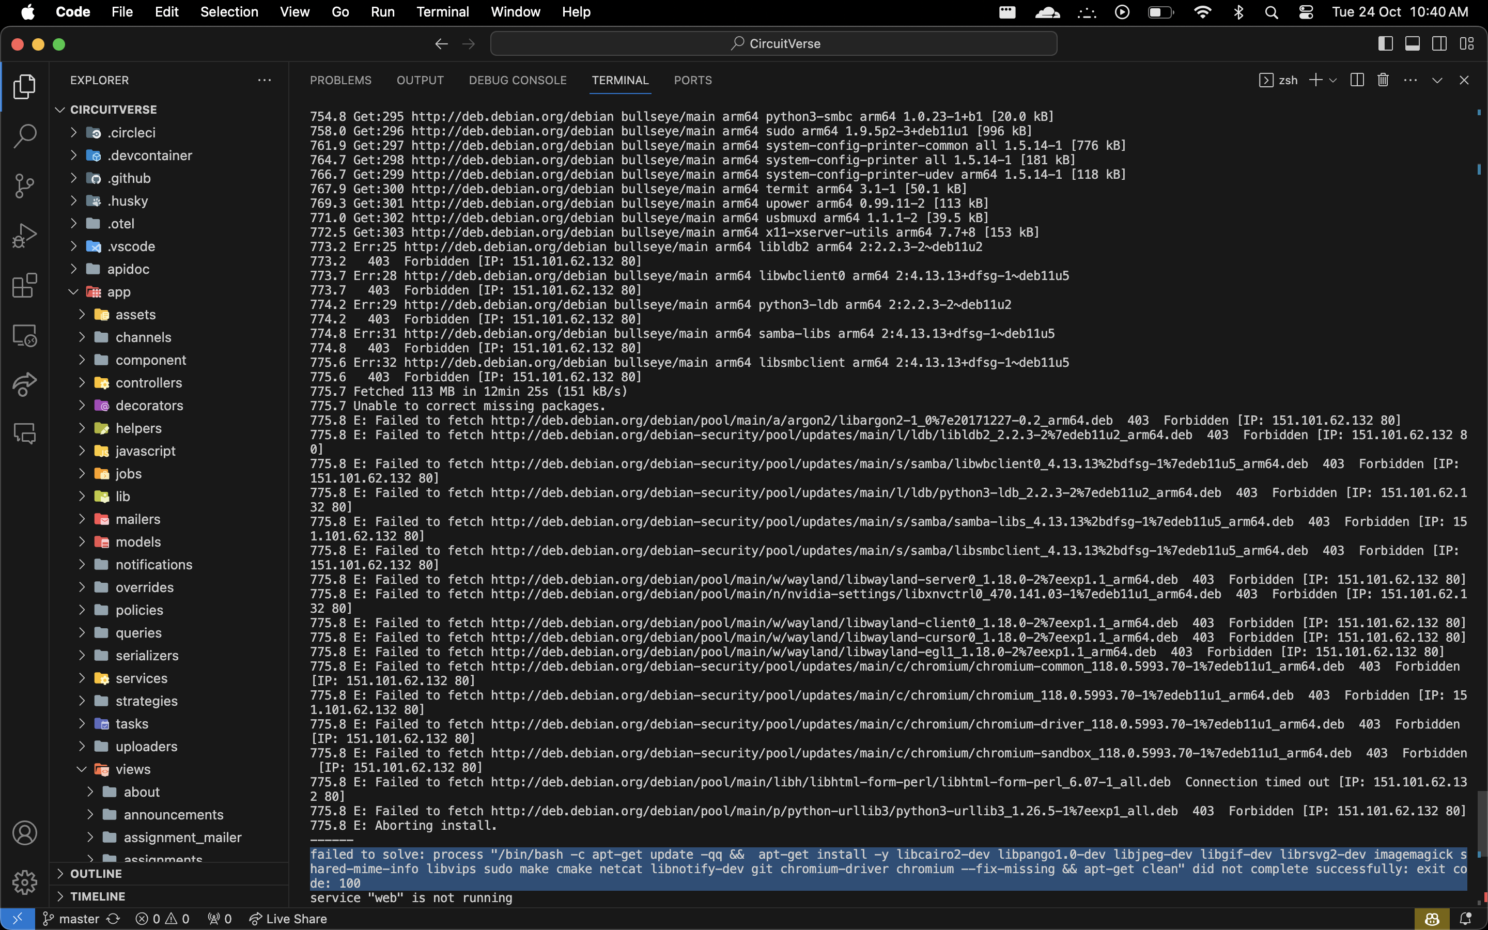Open Search view in the activity bar
Screen dimensions: 1488x930
pos(25,136)
